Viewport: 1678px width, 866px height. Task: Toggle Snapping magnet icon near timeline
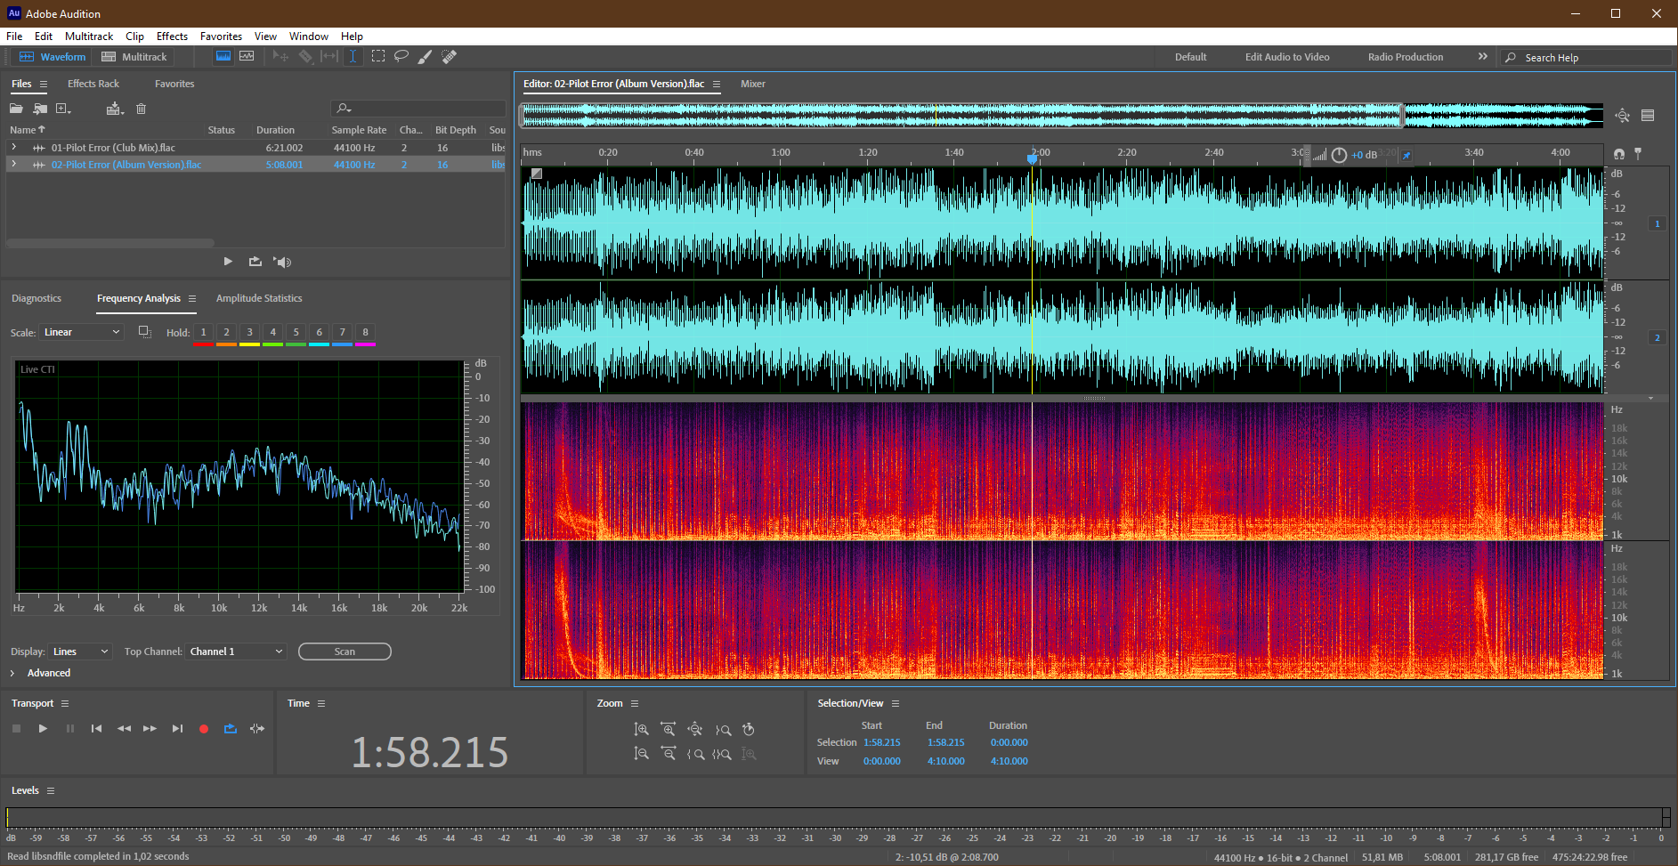pyautogui.click(x=1618, y=153)
